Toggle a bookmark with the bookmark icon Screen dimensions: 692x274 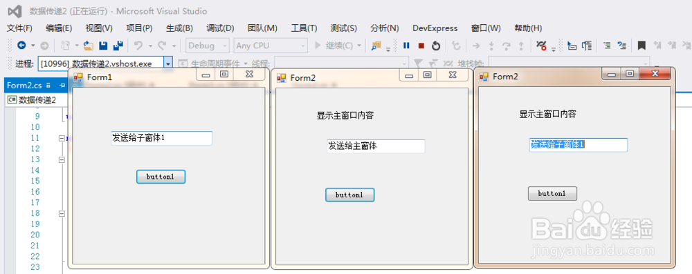tap(642, 46)
